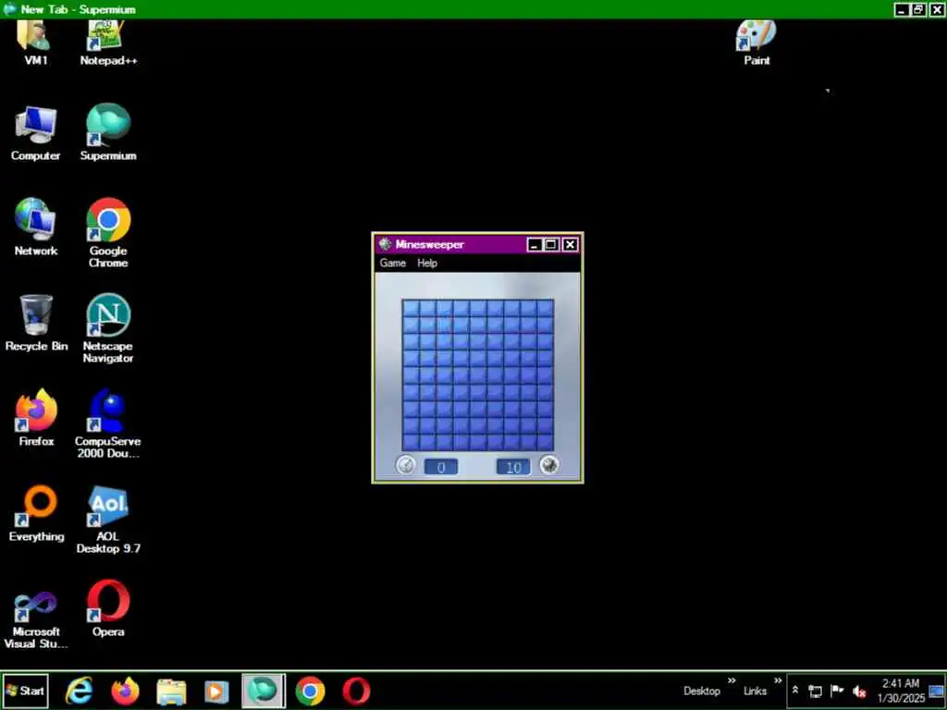Reveal the top-left tile of the minefield
This screenshot has height=710, width=947.
[x=412, y=308]
